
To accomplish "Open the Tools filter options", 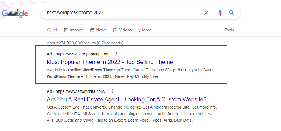I will (229, 30).
